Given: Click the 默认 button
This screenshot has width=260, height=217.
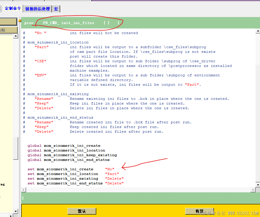Looking at the screenshot, I should tap(82, 211).
